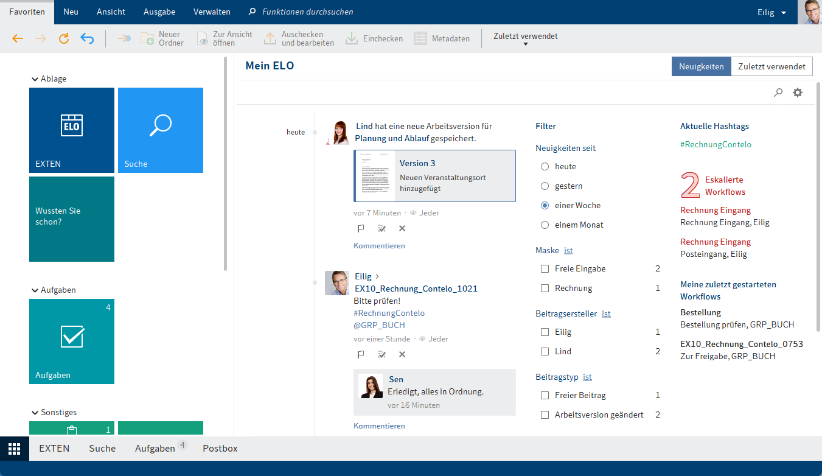The image size is (822, 476).
Task: Expand the 'Zuletzt verwendet' toolbar dropdown
Action: (525, 39)
